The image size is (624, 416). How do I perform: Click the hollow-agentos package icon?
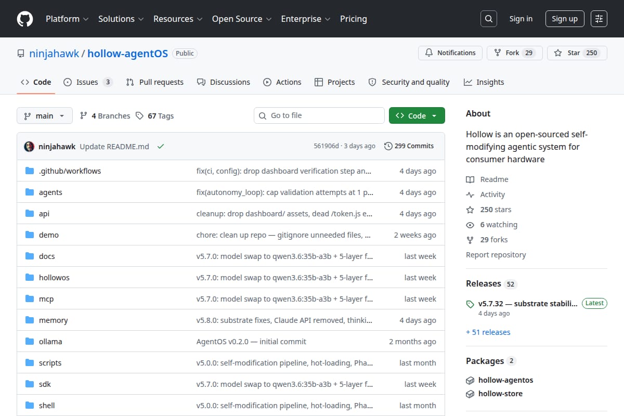[x=470, y=380]
